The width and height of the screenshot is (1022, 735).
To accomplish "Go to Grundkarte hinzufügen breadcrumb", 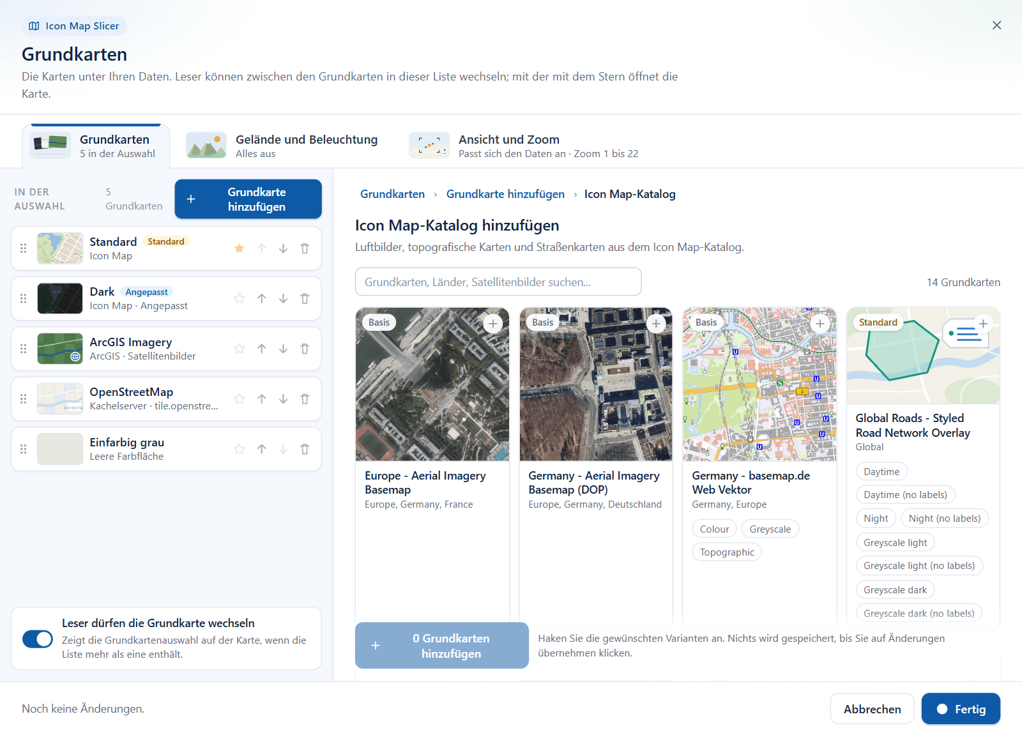I will (505, 194).
